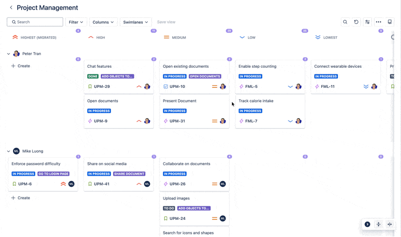This screenshot has width=401, height=237.
Task: Click the dark round arrow button at bottom-right
Action: click(x=367, y=224)
